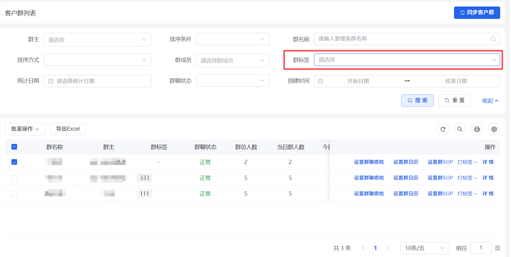The image size is (511, 257).
Task: Select page 1 in pagination
Action: 375,248
